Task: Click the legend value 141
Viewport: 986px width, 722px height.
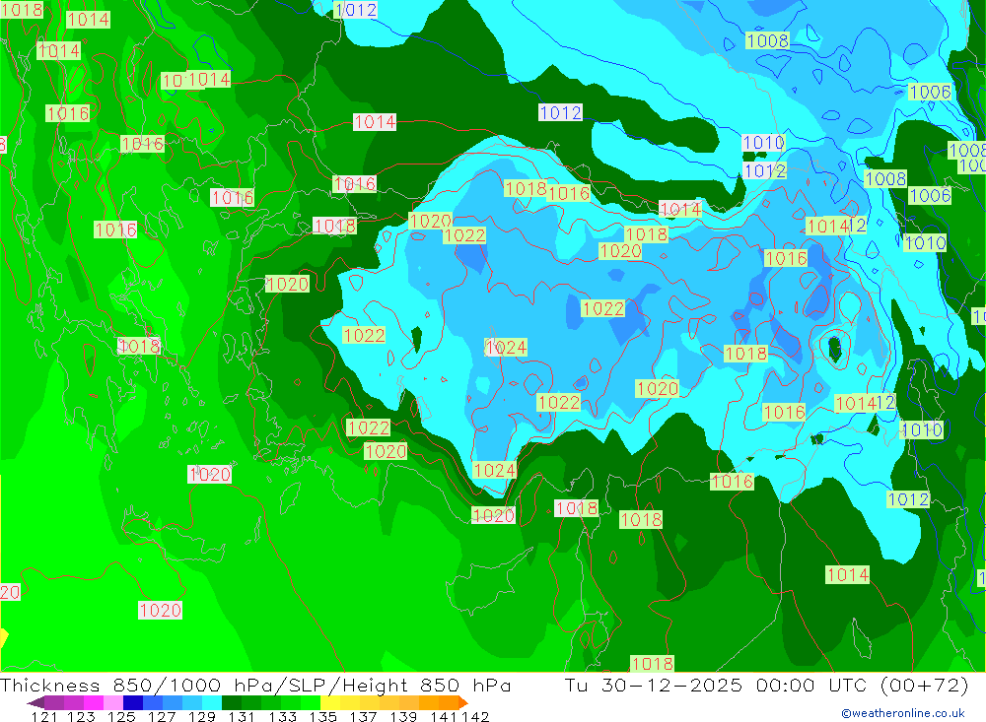Action: [444, 716]
